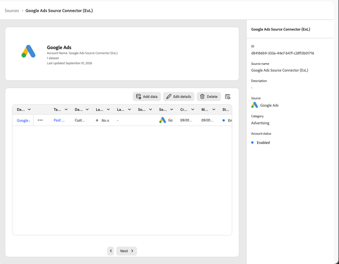Select the Cust... cell in the table row
This screenshot has height=264, width=339.
pyautogui.click(x=80, y=120)
